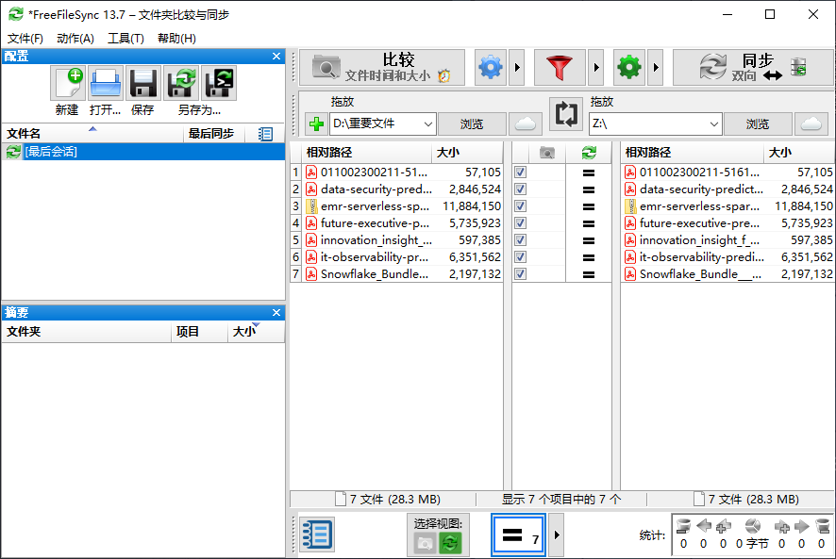
Task: Toggle checkbox for Snowflake_Bundle row
Action: [520, 274]
